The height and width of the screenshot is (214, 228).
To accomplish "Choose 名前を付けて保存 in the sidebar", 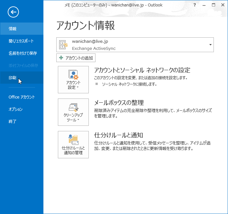I will point(22,53).
